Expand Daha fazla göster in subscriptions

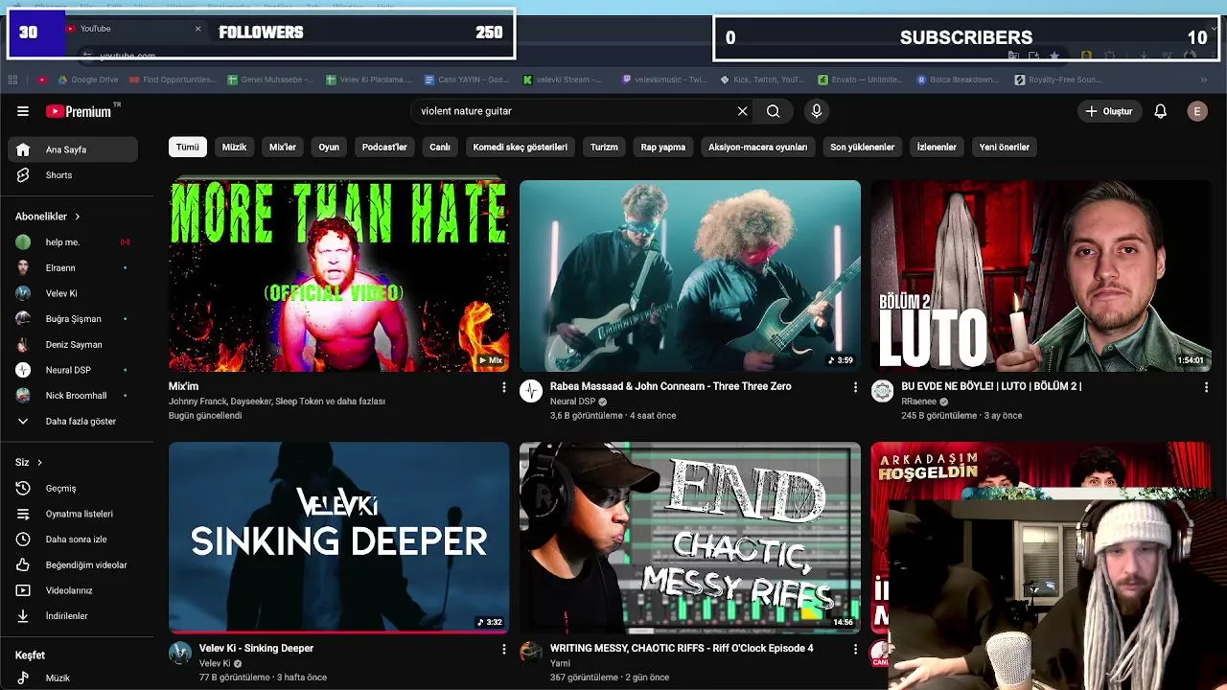(73, 422)
